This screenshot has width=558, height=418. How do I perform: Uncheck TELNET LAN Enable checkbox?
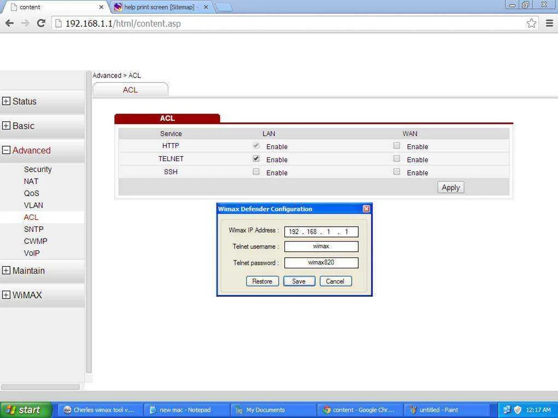pos(256,158)
